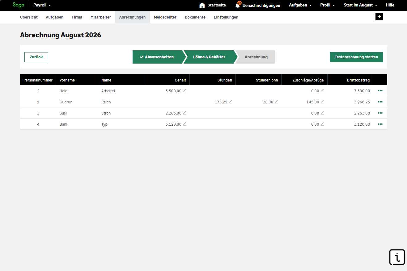The height and width of the screenshot is (271, 407).
Task: Open the Aufgaben dropdown in the top bar
Action: click(300, 5)
